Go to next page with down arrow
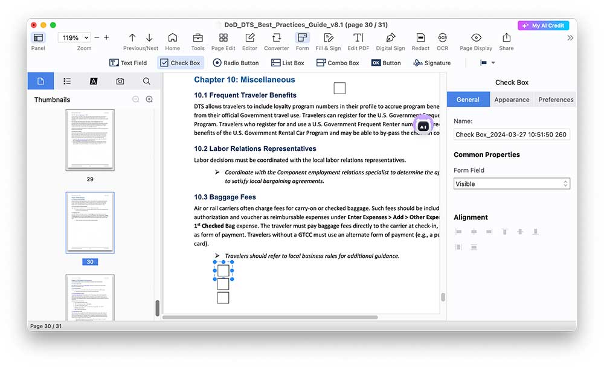The height and width of the screenshot is (367, 604). [149, 37]
